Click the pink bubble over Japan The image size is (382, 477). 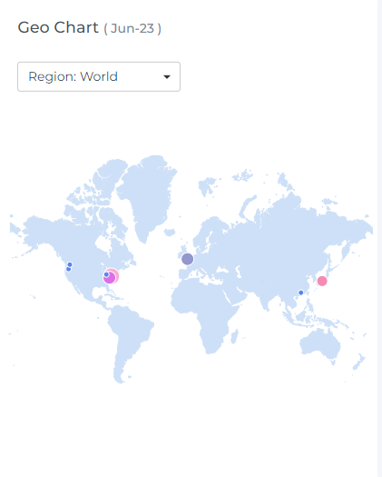322,281
